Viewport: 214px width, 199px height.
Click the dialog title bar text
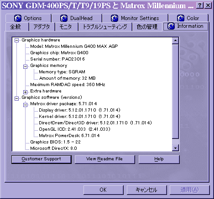tap(98, 6)
